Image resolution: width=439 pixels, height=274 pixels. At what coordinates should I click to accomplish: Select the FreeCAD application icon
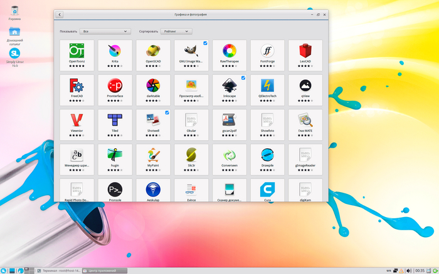(x=77, y=86)
